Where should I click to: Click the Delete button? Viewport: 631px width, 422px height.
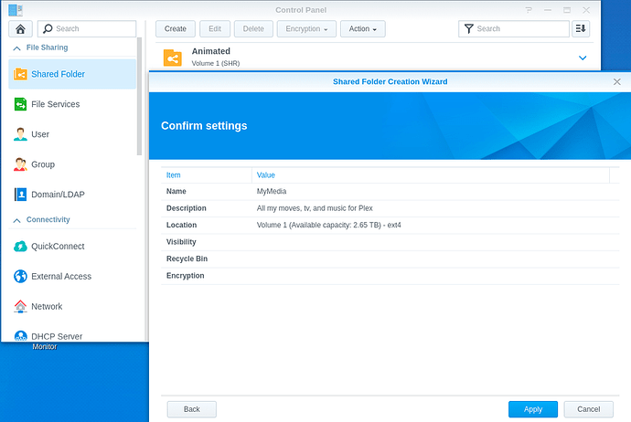253,29
